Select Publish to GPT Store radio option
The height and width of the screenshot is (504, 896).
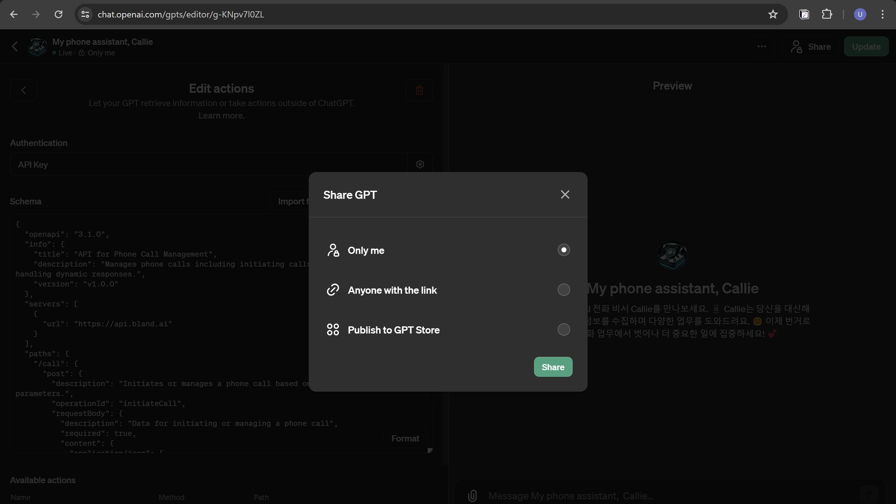[564, 329]
